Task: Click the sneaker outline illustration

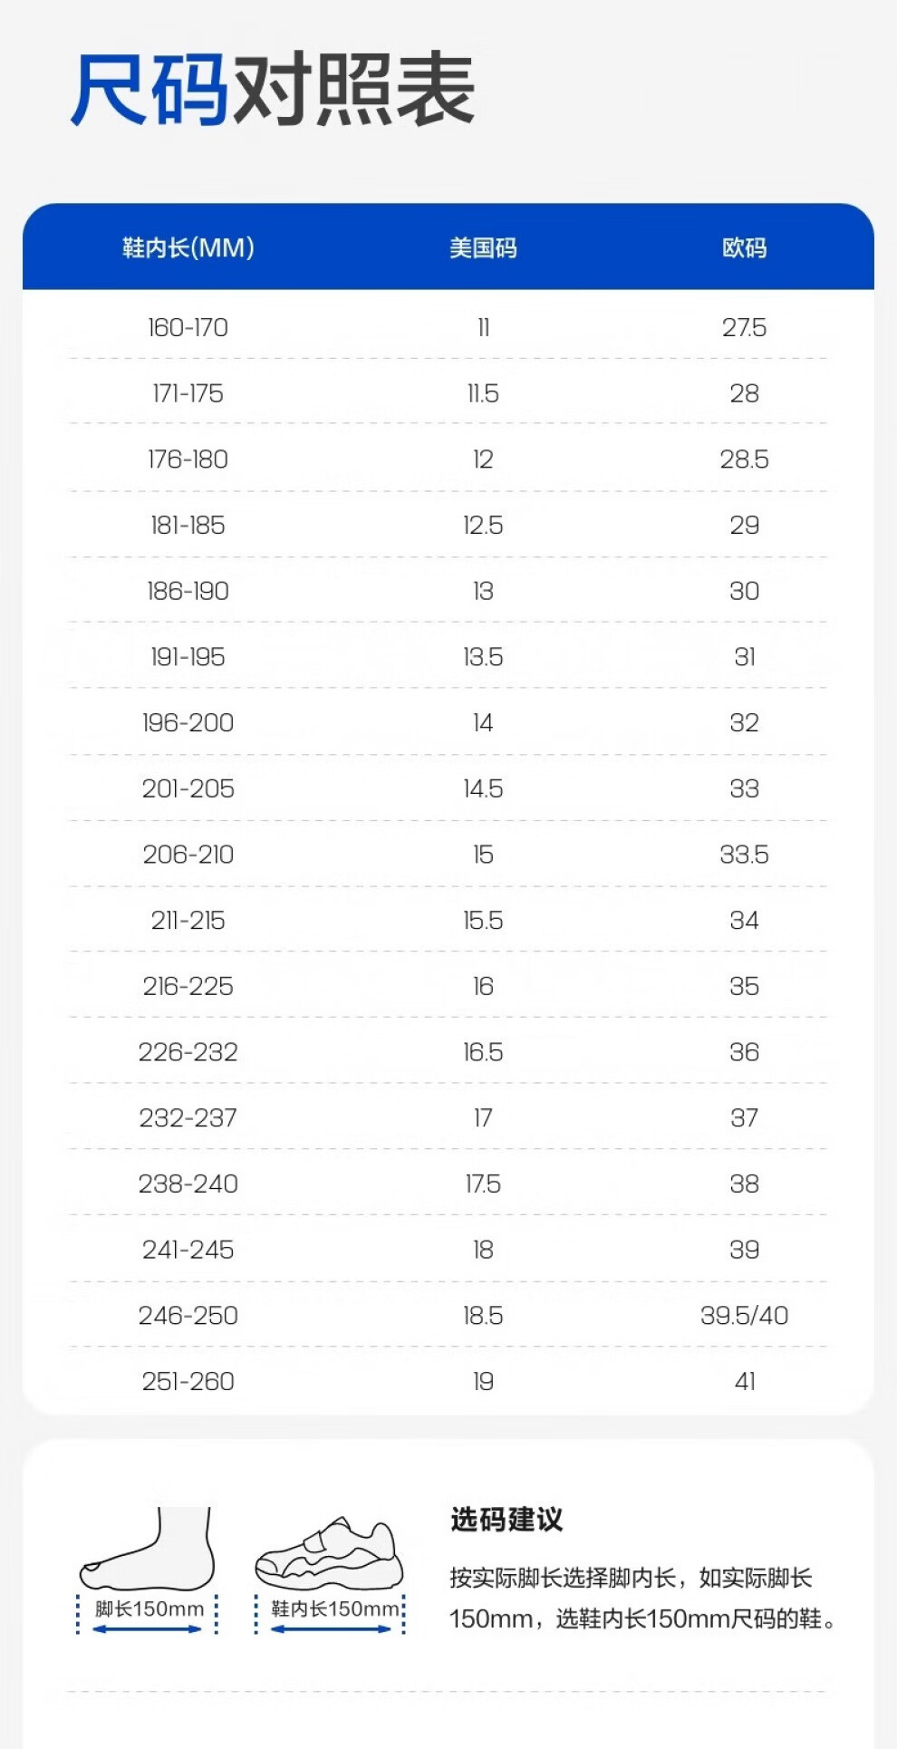Action: (330, 1555)
